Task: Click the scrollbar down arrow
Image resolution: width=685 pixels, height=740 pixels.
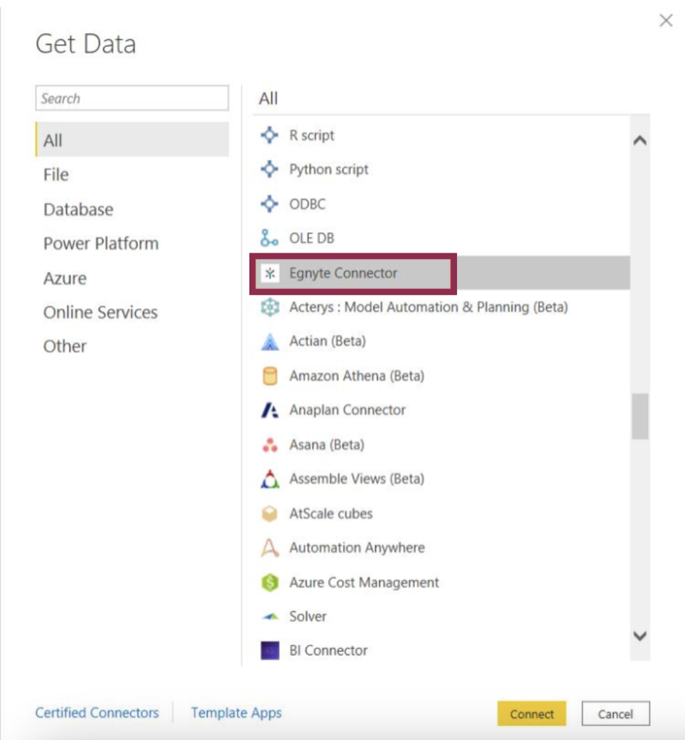Action: (x=640, y=636)
